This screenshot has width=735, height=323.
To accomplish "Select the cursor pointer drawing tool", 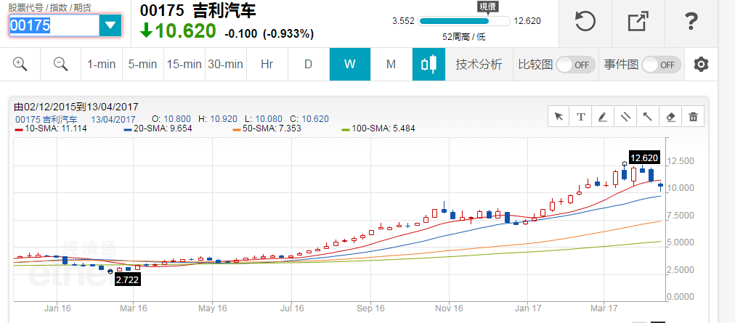I will (x=559, y=116).
